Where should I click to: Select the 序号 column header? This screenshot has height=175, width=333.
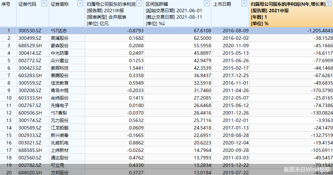pos(6,4)
